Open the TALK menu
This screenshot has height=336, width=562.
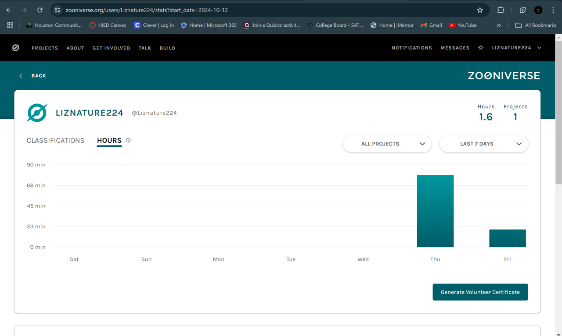point(145,48)
